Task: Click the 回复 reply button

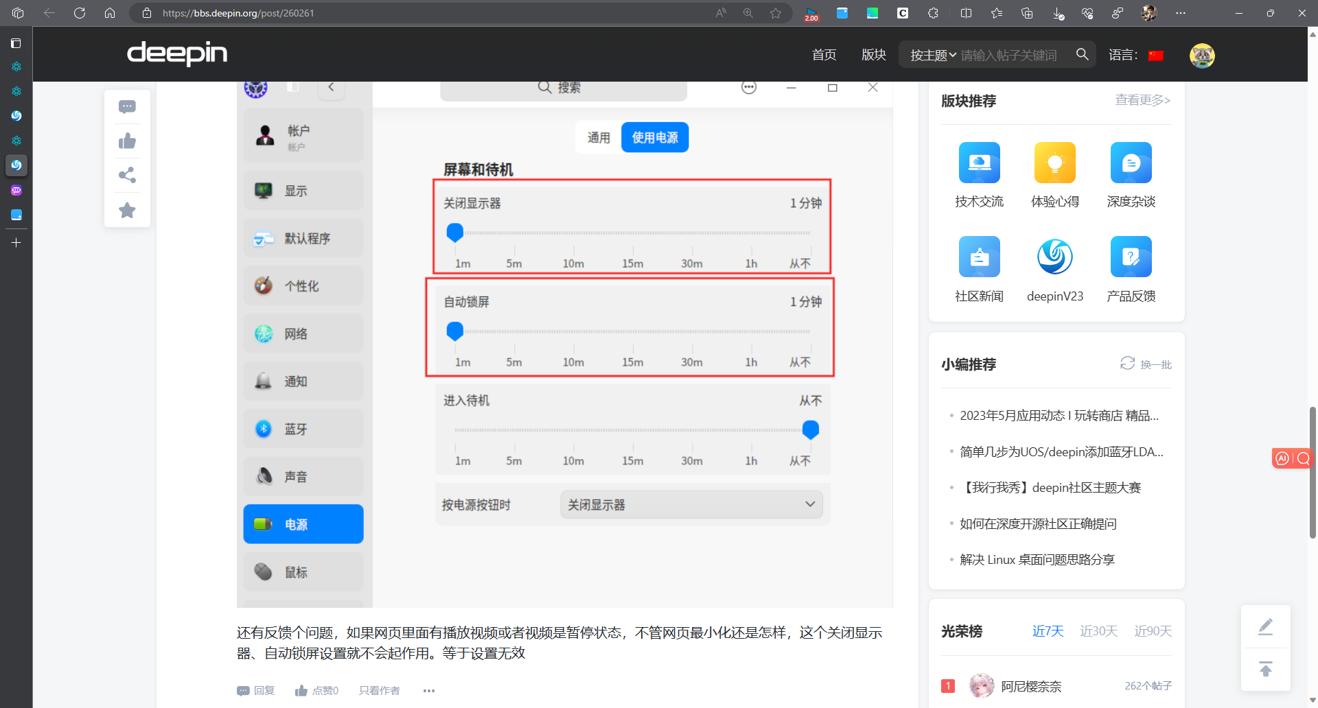Action: [x=255, y=690]
